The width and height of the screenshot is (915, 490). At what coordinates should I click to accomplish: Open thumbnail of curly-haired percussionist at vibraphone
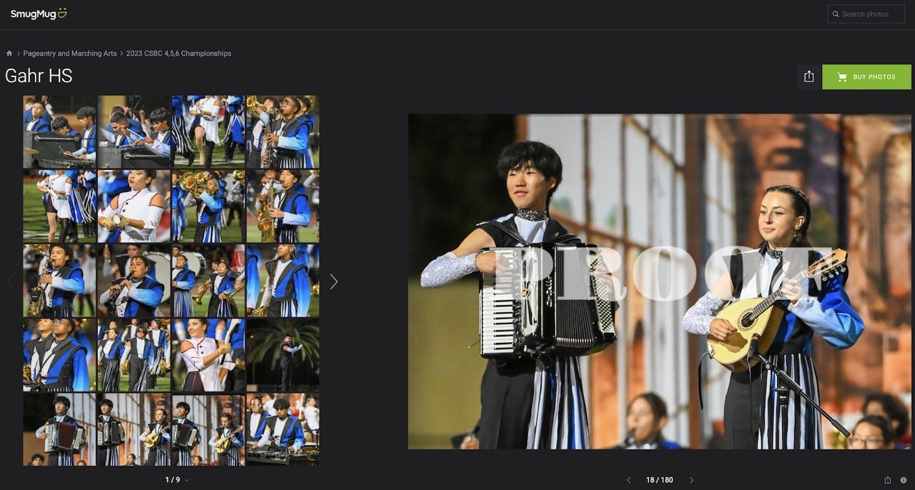[282, 429]
